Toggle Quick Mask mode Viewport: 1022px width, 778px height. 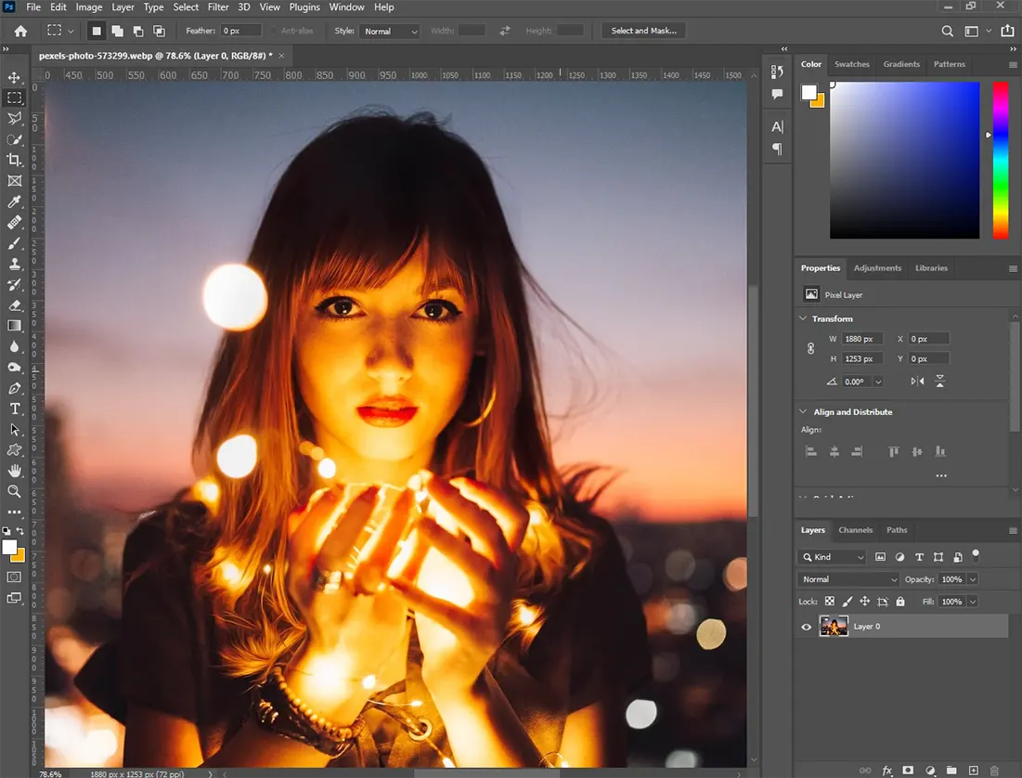click(14, 577)
